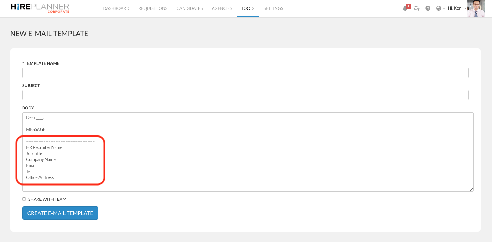
Task: Switch to the Candidates tab
Action: click(x=189, y=8)
